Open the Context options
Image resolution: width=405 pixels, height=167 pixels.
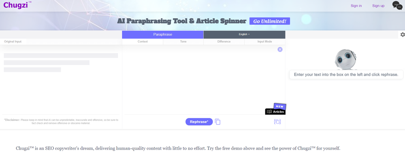click(143, 42)
